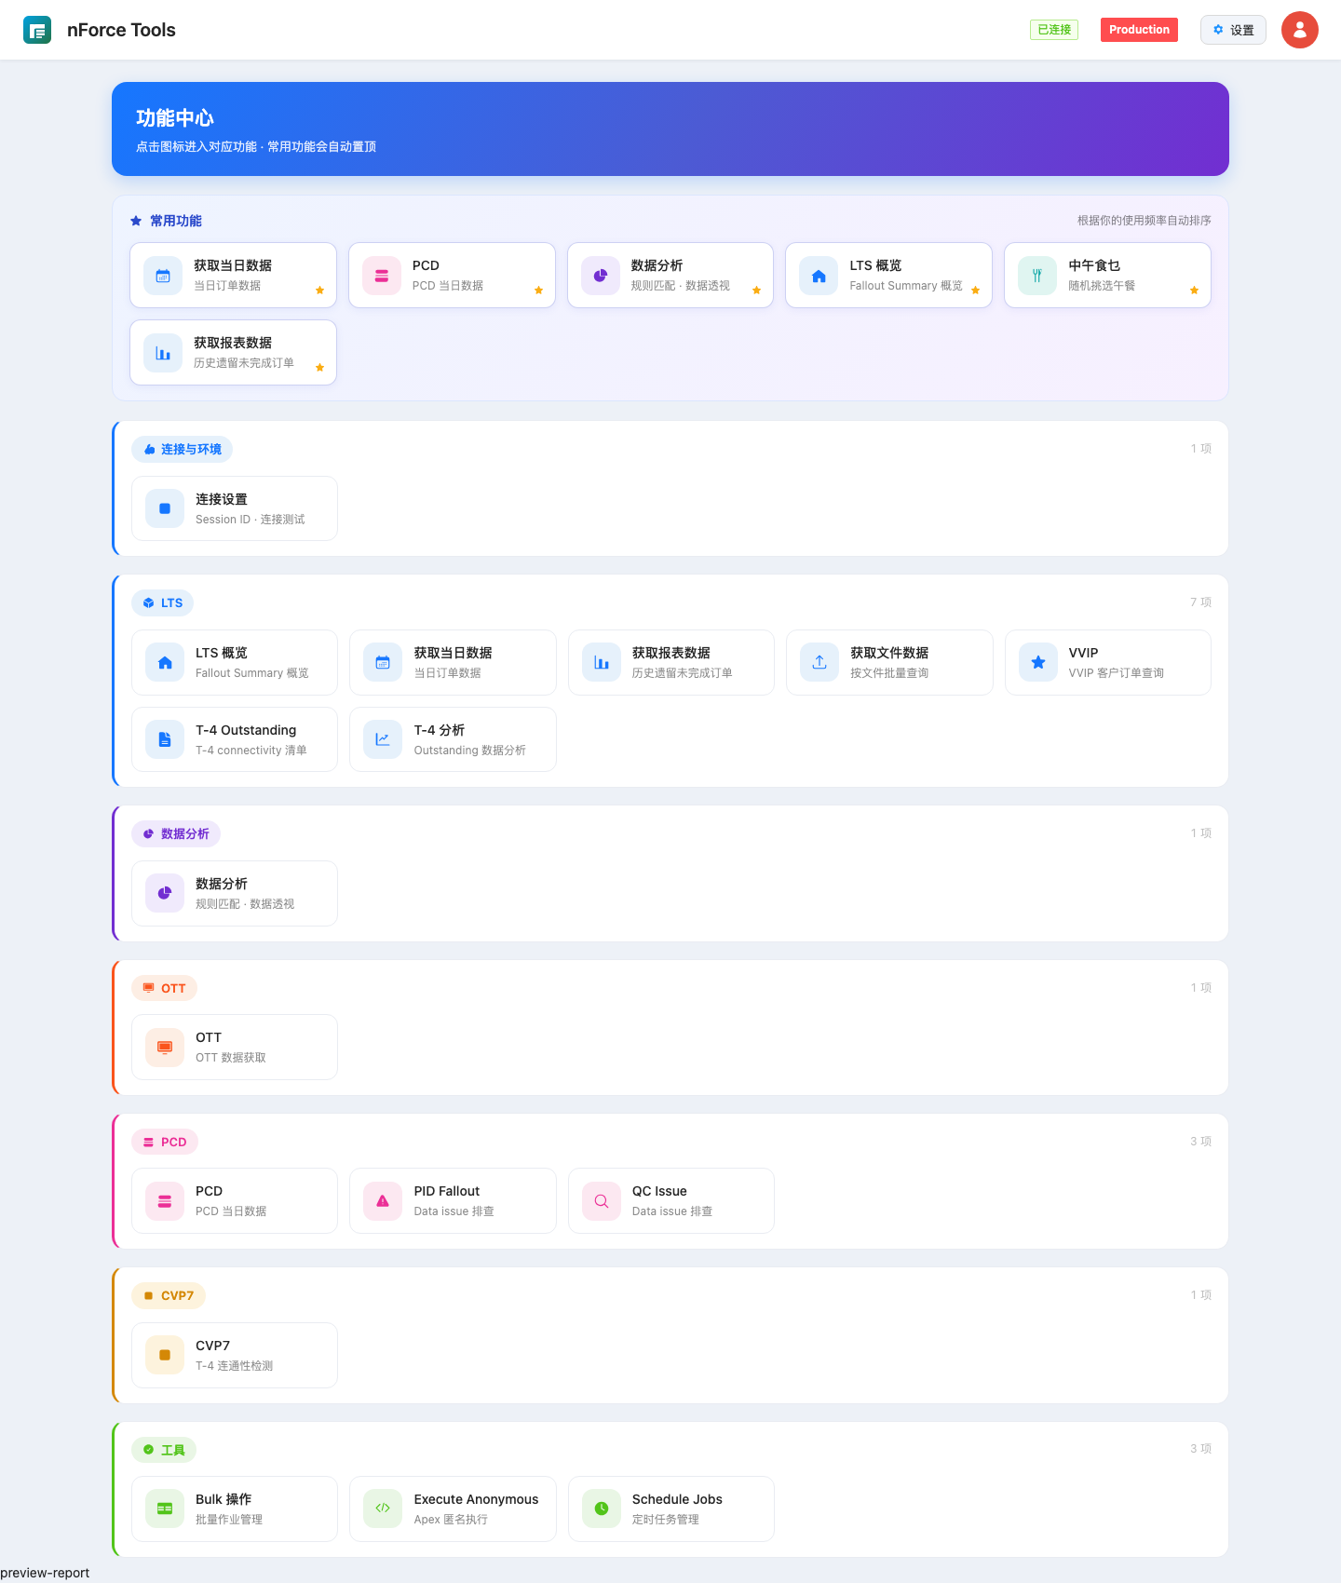Click the 功能中心 banner title
This screenshot has width=1341, height=1583.
click(x=175, y=118)
